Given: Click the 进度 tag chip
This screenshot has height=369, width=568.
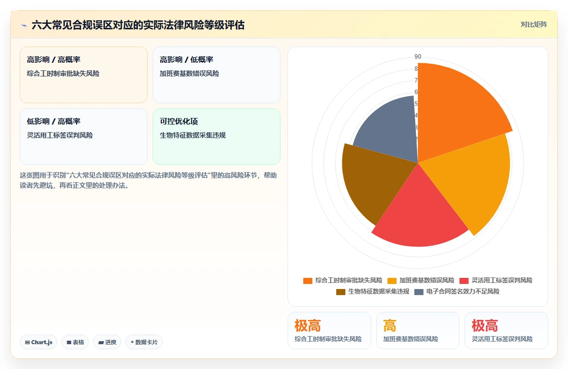Looking at the screenshot, I should tap(107, 342).
